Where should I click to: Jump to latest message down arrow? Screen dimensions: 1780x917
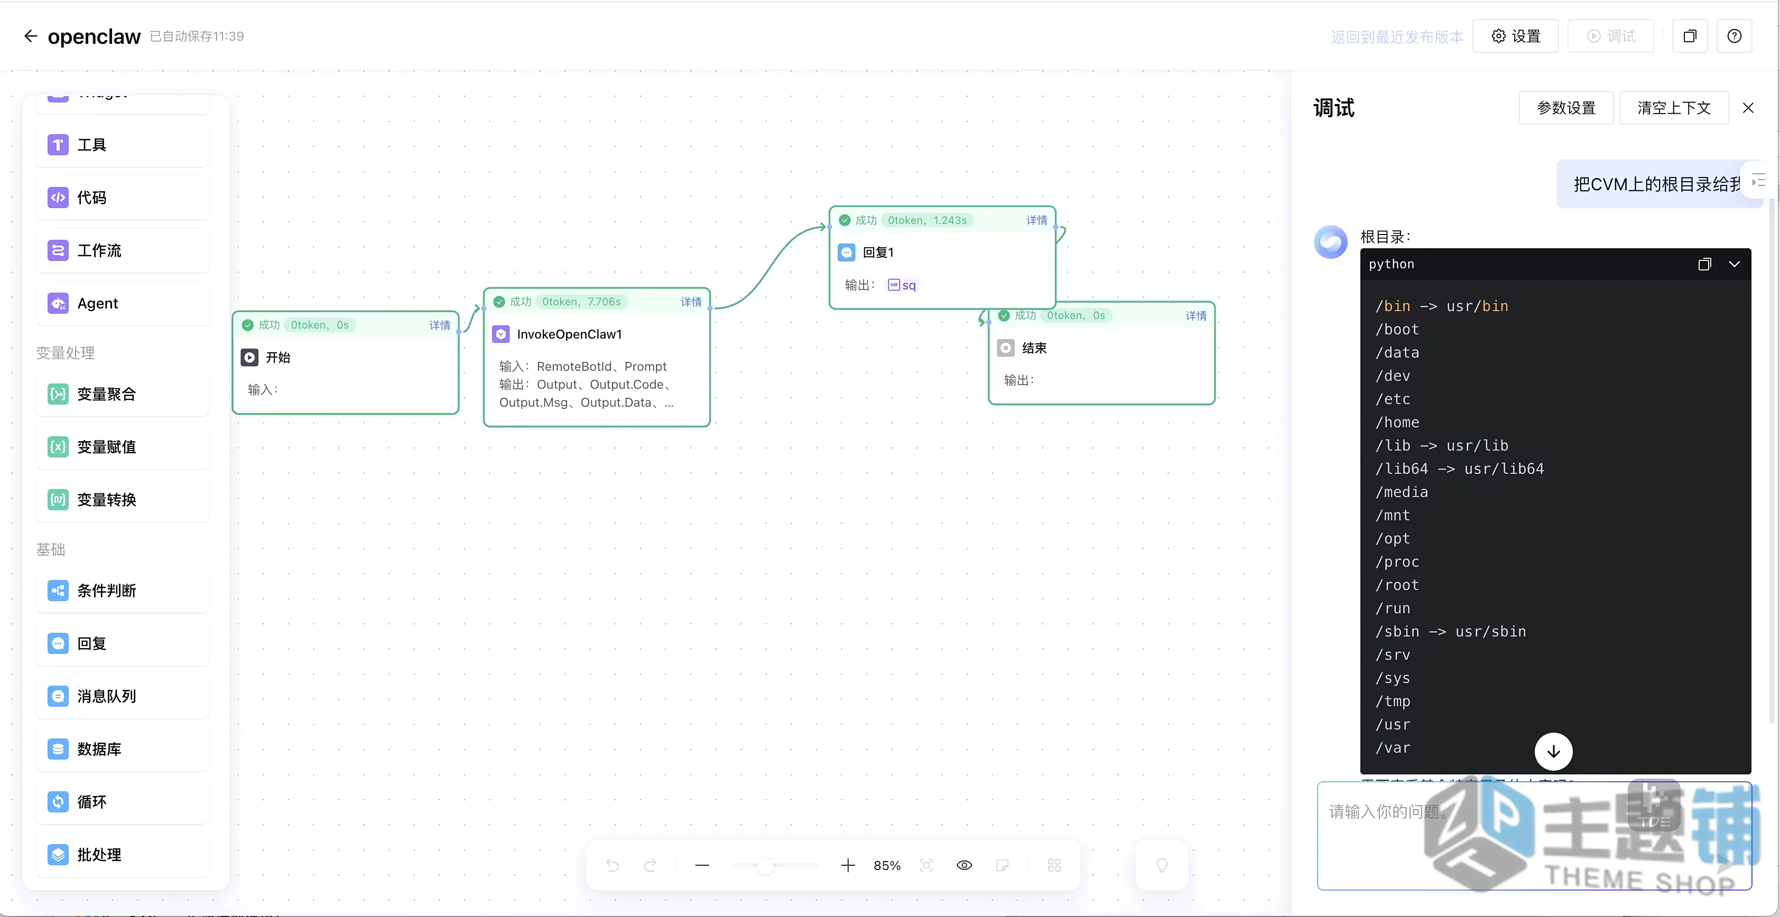(1553, 751)
